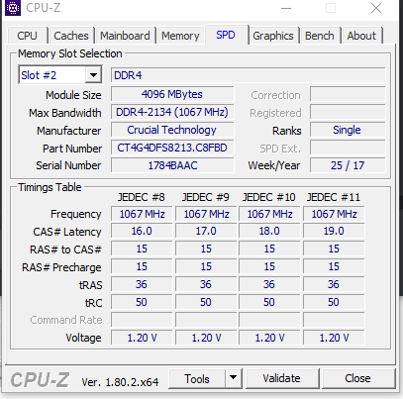The height and width of the screenshot is (399, 403).
Task: Open the Tools button dropdown arrow
Action: (x=234, y=379)
